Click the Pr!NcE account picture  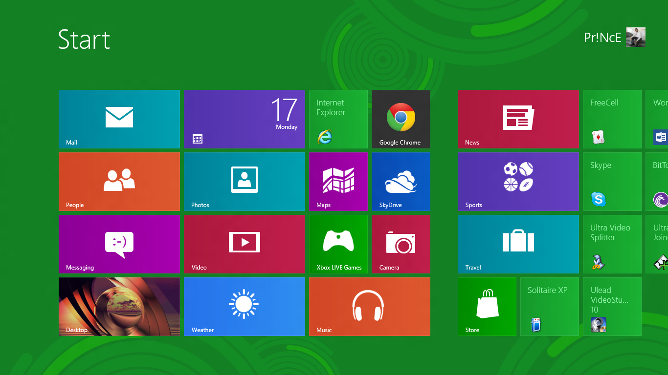(635, 37)
